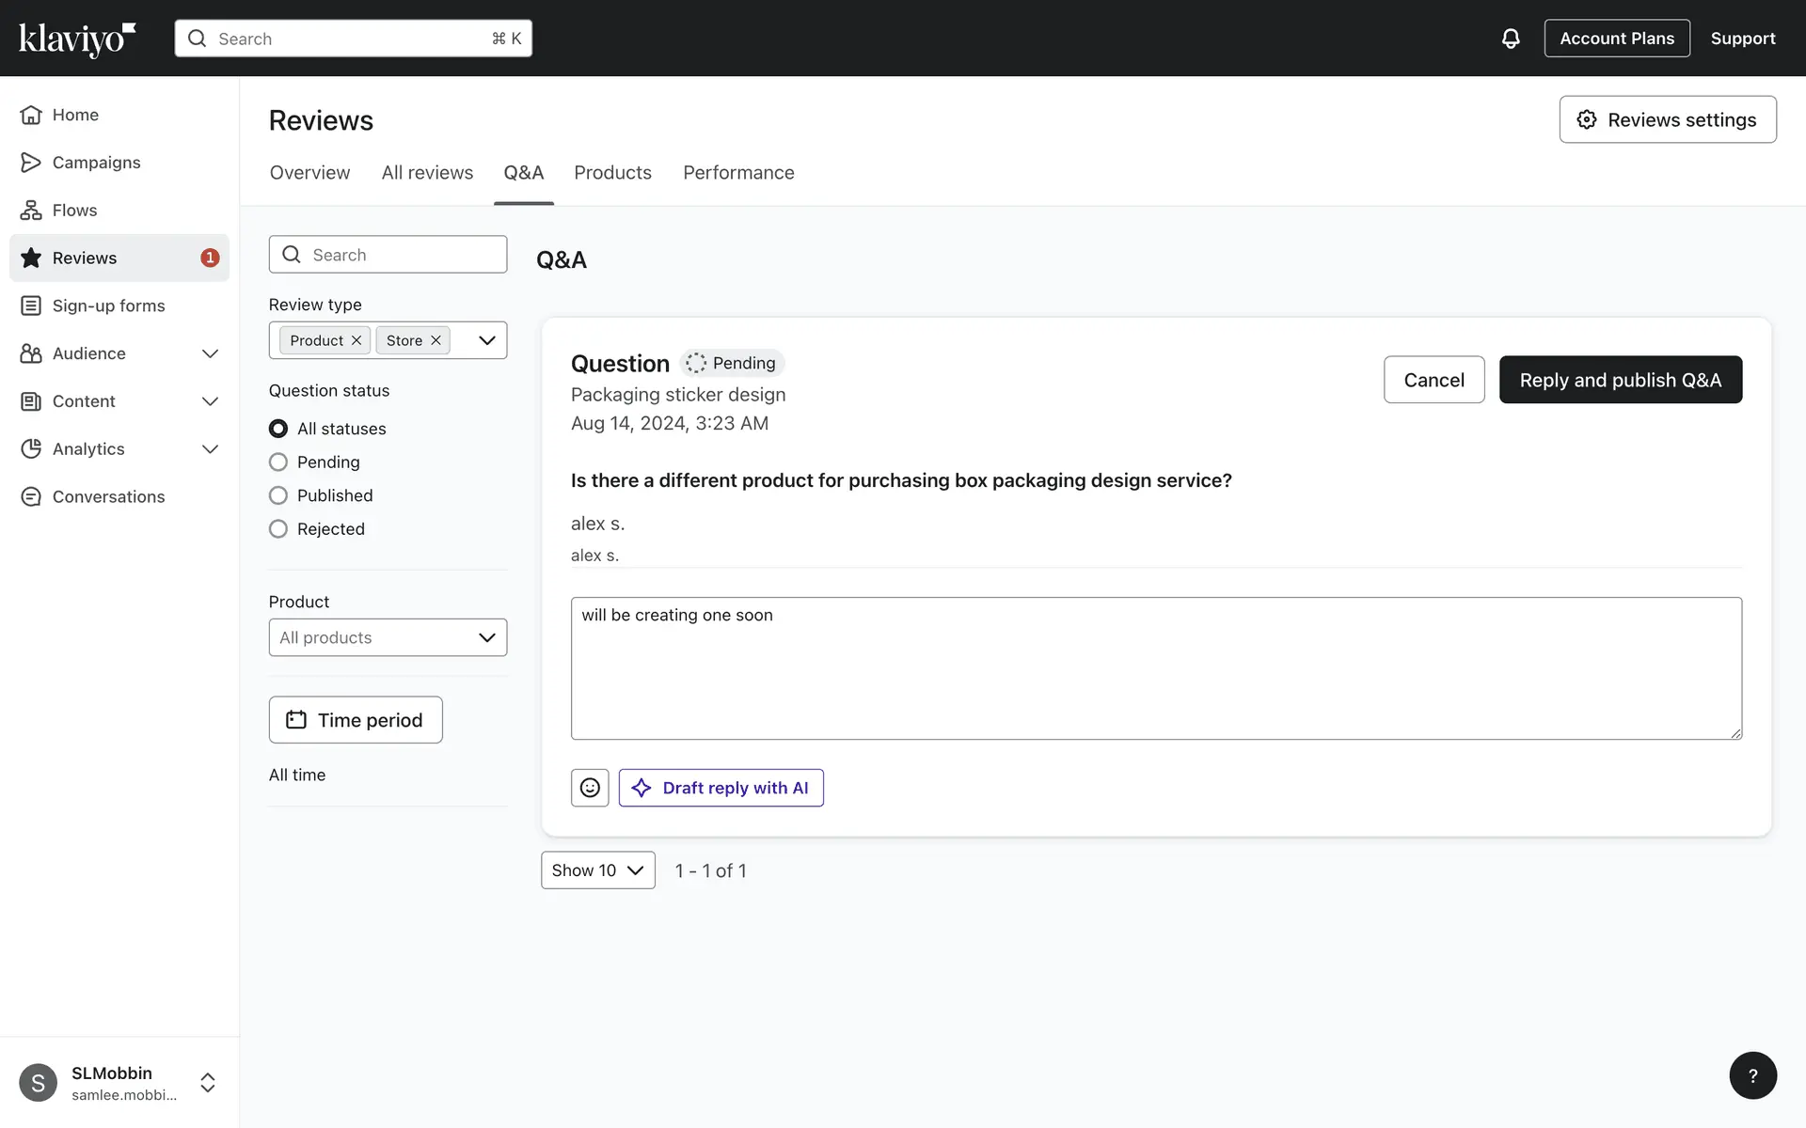Click the emoji picker smiley icon
1806x1128 pixels.
pos(590,788)
